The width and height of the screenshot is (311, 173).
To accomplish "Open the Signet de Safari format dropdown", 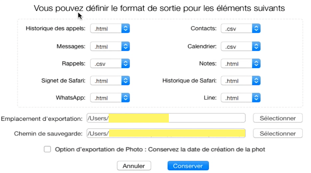I will (110, 81).
